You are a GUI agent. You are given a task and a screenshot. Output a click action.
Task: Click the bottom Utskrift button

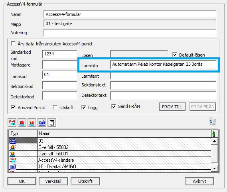click(85, 181)
